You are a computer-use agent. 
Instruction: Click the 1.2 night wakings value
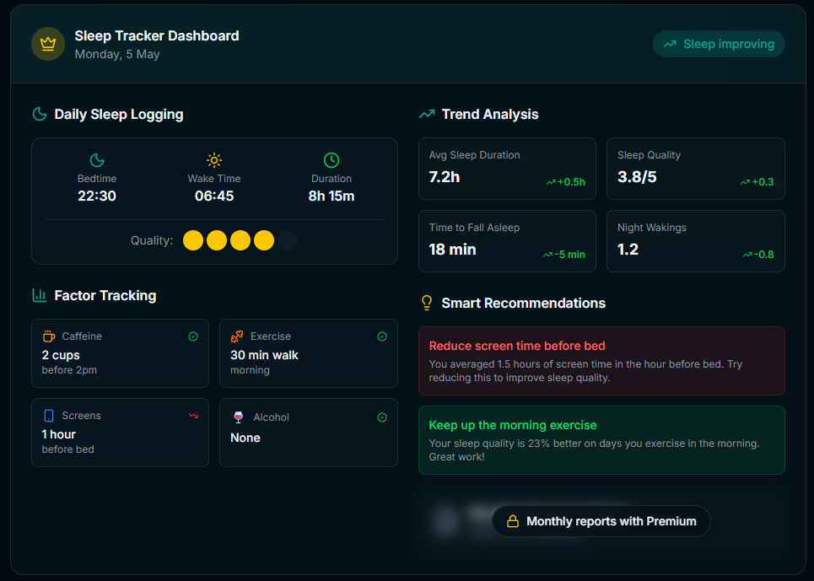[628, 250]
